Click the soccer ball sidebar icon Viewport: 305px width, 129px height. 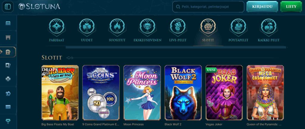click(x=8, y=94)
